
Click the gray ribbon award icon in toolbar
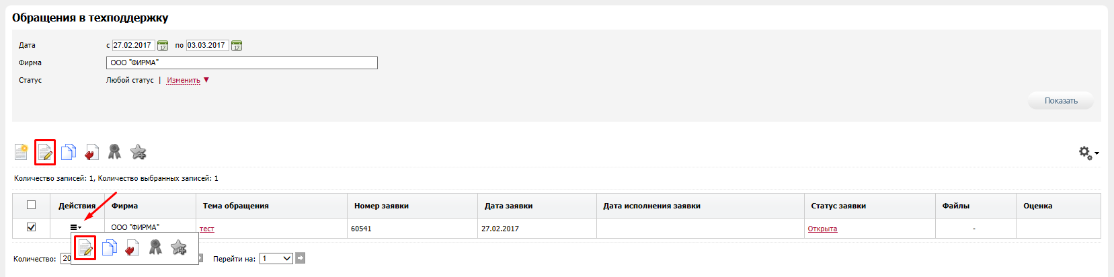[115, 152]
